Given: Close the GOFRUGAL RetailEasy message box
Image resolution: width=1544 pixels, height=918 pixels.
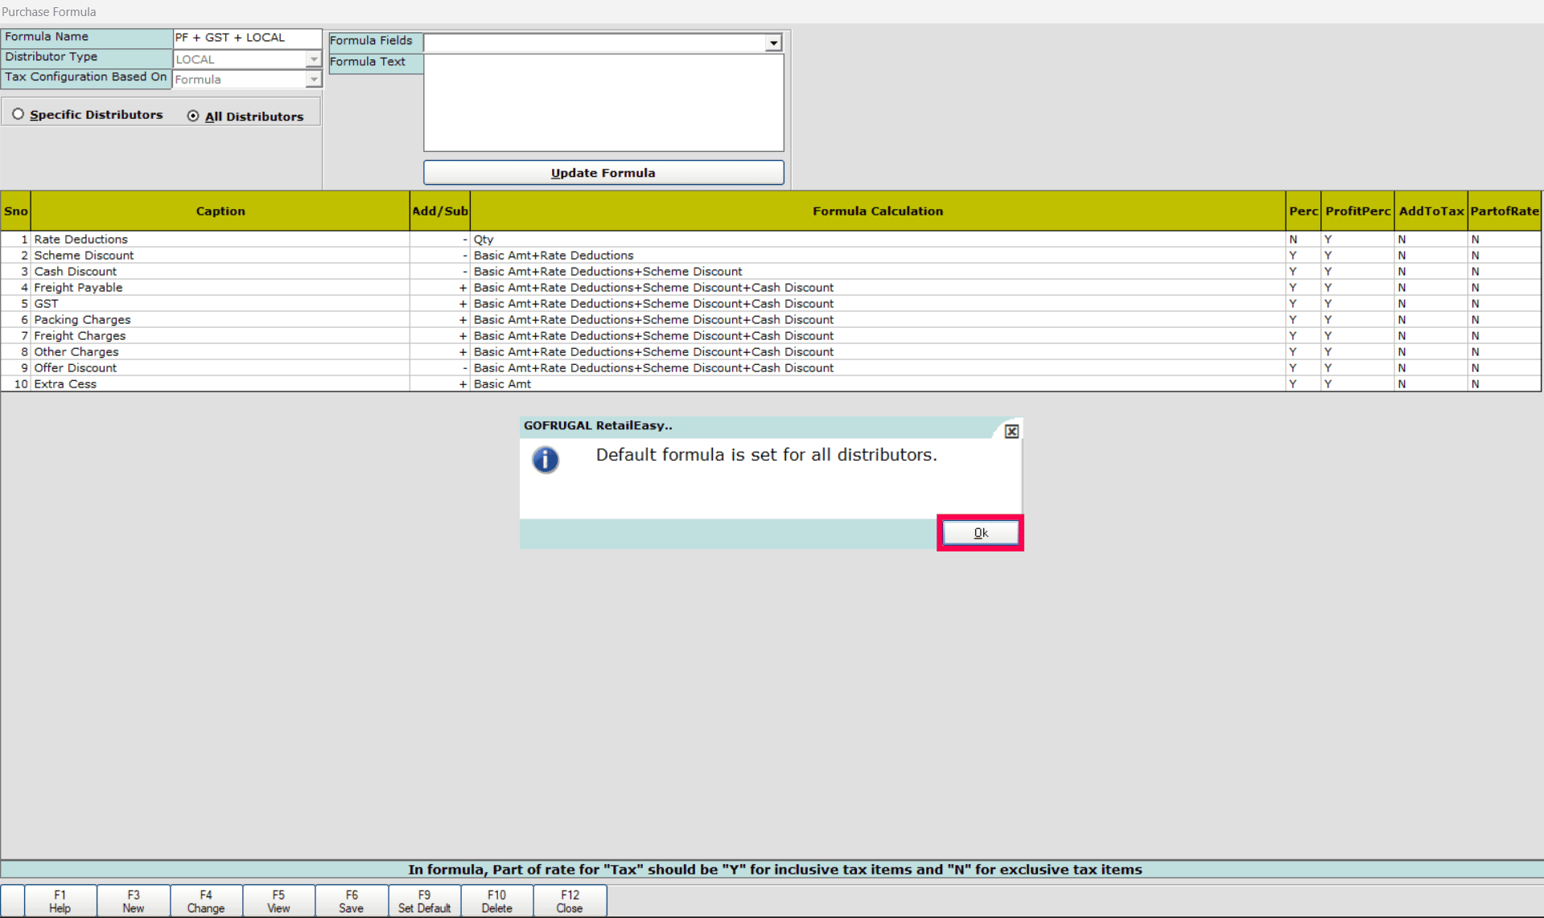Looking at the screenshot, I should (x=1011, y=432).
